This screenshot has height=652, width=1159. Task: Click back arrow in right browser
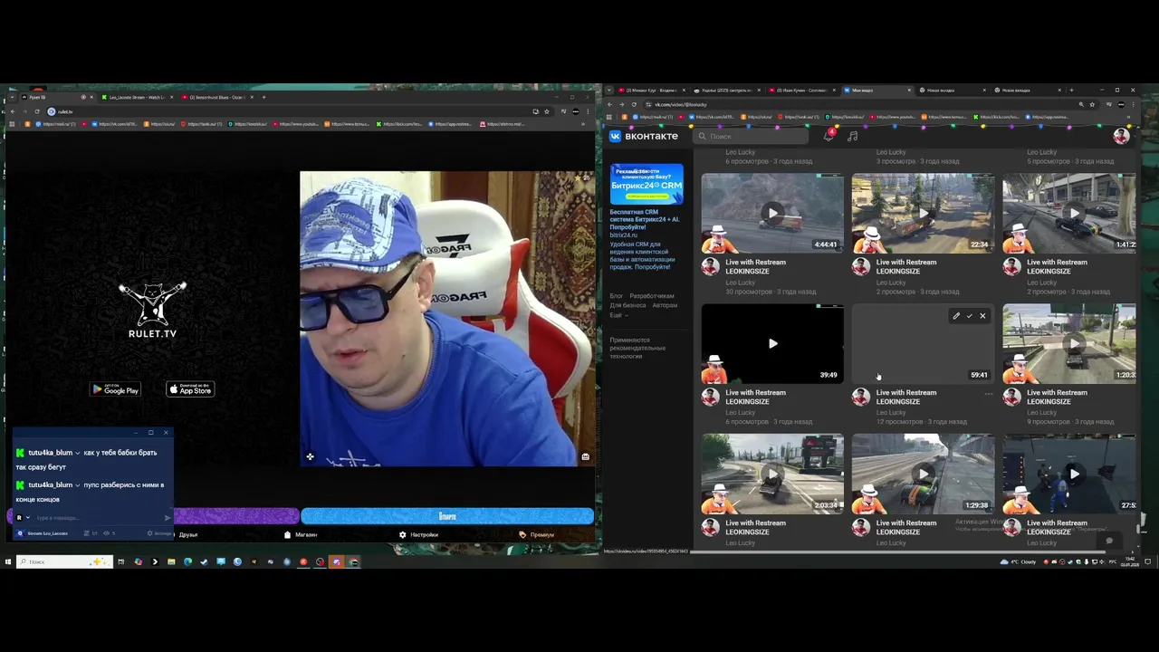tap(609, 104)
